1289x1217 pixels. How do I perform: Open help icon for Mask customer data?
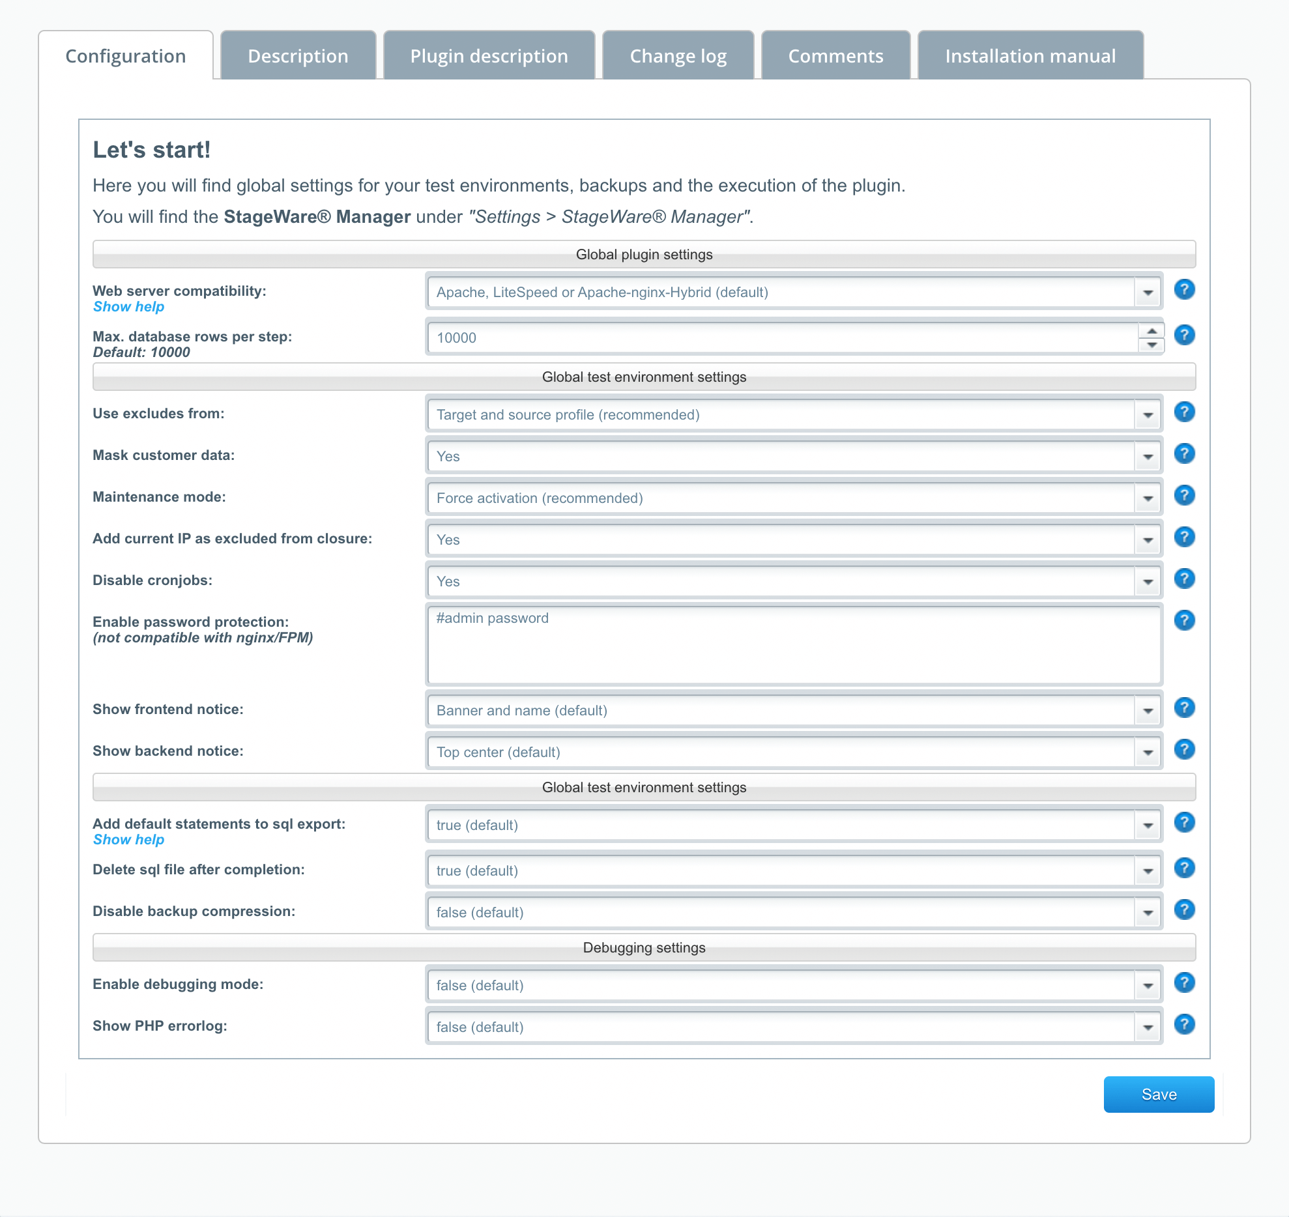(1184, 453)
